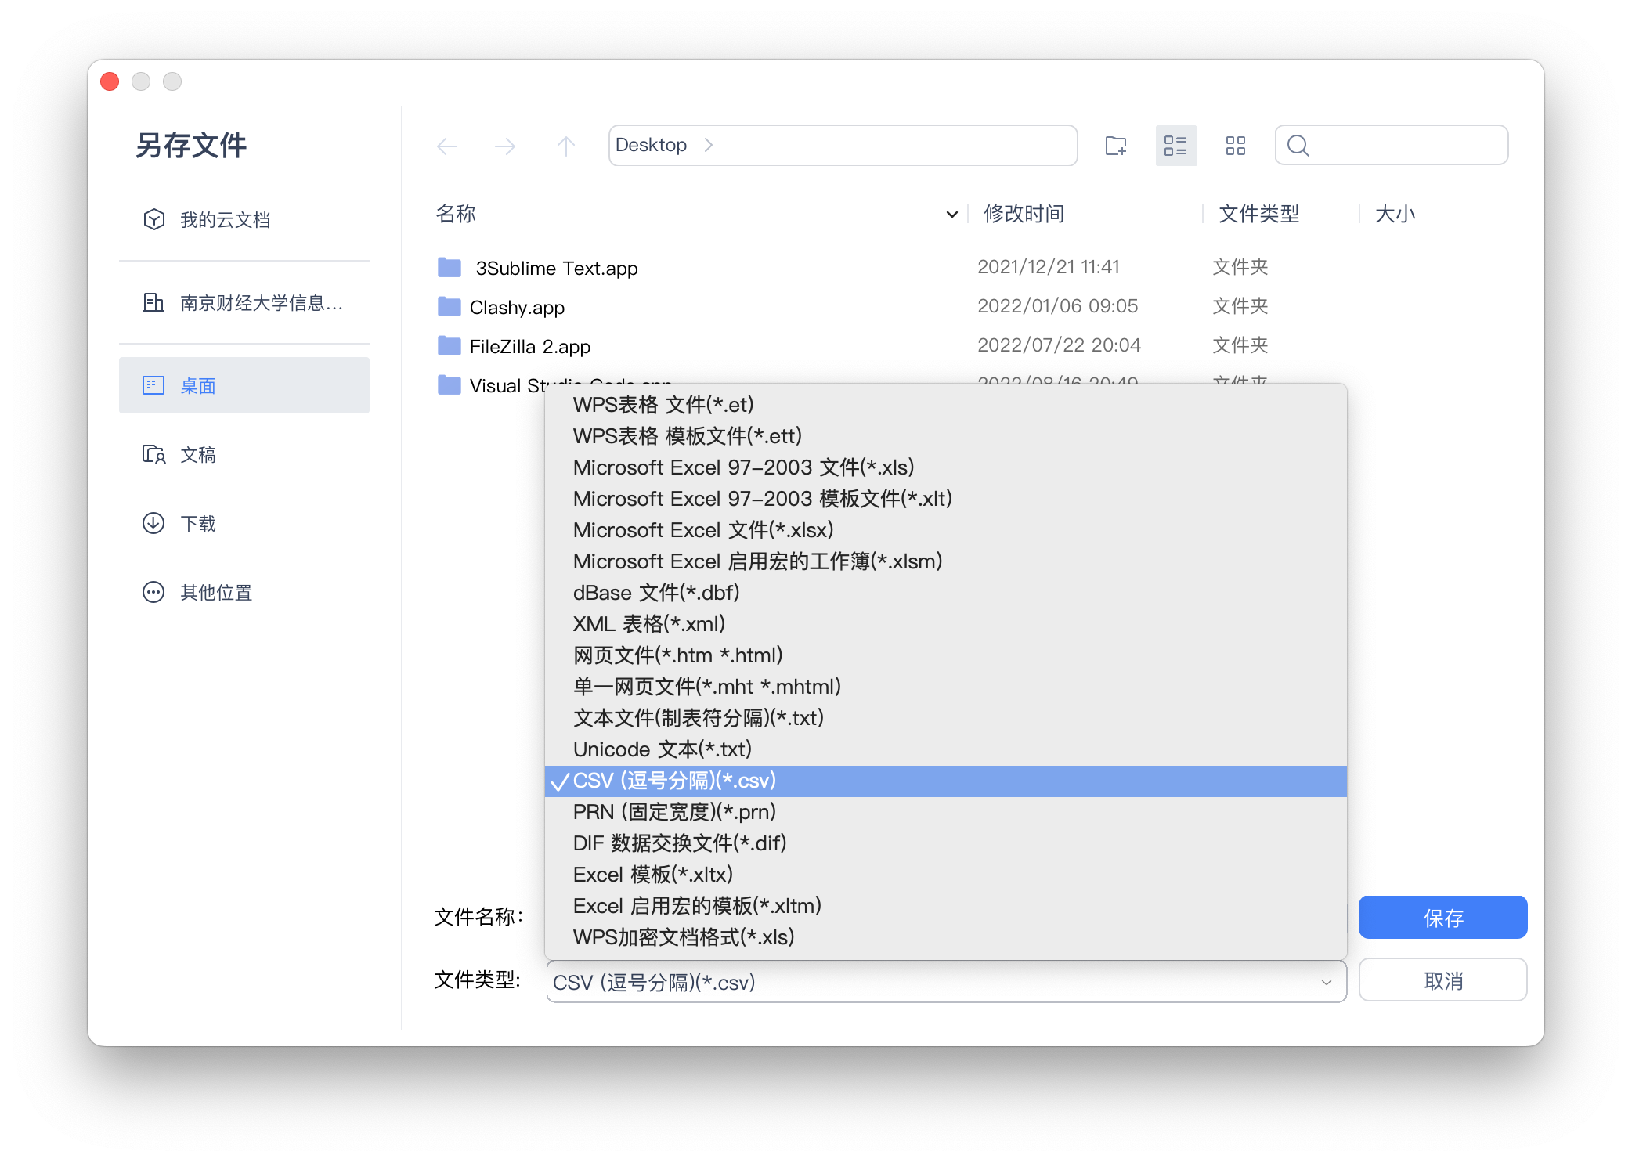
Task: Open Other Locations (其他位置)
Action: click(x=215, y=593)
